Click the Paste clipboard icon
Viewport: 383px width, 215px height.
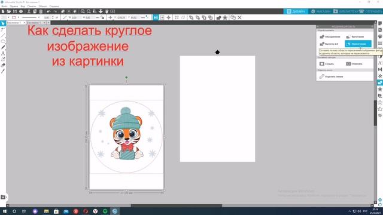pos(41,11)
